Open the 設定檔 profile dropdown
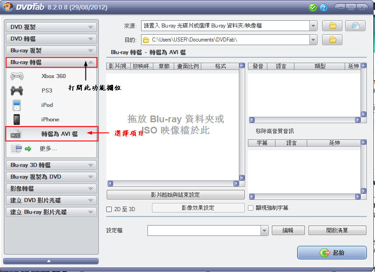This screenshot has height=272, width=375. pos(264,231)
